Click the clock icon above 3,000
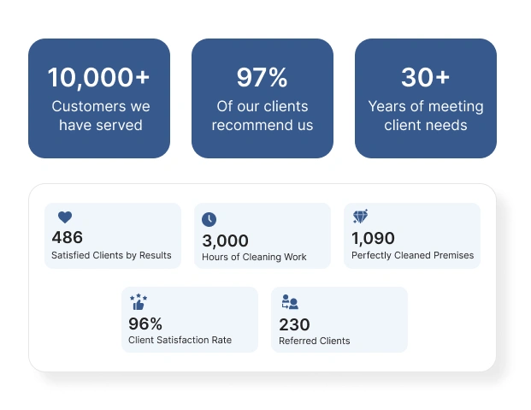 [x=209, y=220]
